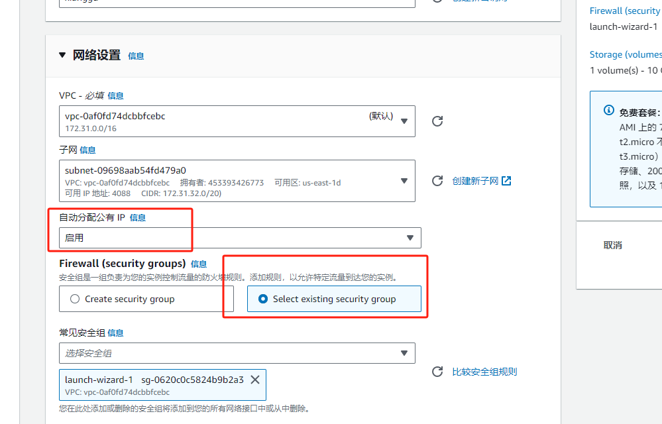Image resolution: width=662 pixels, height=424 pixels.
Task: Click external-link icon beside 创建新子网
Action: click(506, 181)
